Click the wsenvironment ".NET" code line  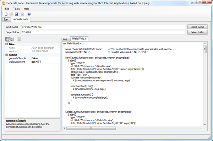[107, 52]
